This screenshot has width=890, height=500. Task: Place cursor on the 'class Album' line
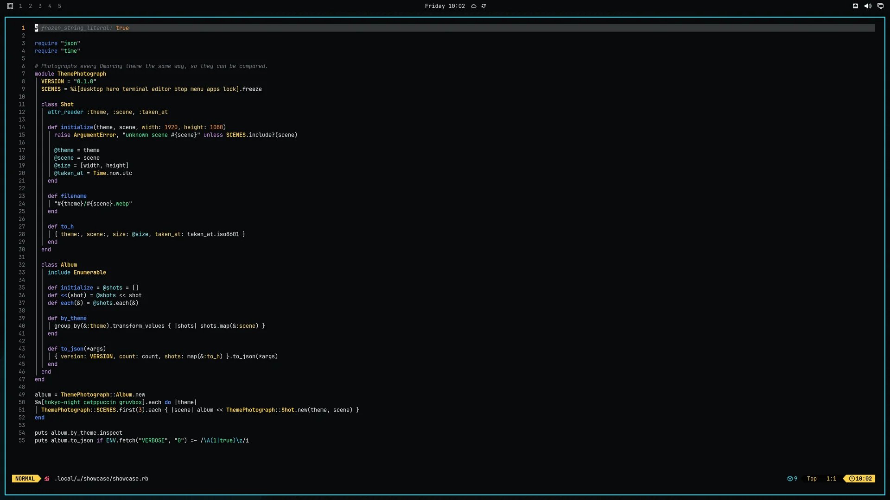point(59,265)
